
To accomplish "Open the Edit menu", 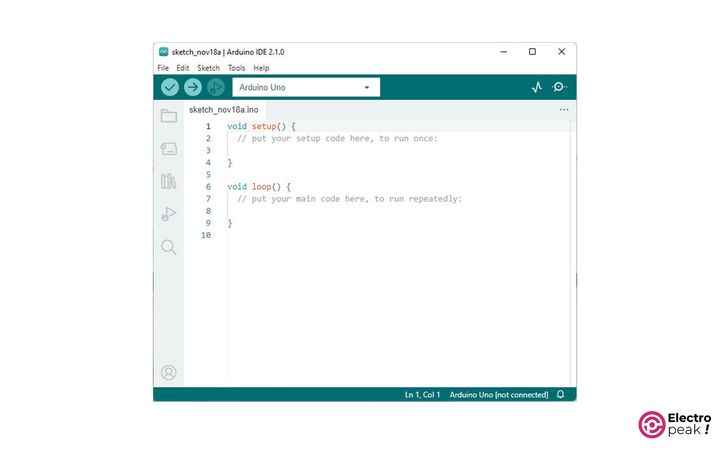I will coord(183,68).
